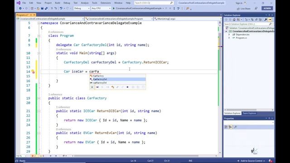Select CarFactory in the IntelliSense list

coord(118,76)
